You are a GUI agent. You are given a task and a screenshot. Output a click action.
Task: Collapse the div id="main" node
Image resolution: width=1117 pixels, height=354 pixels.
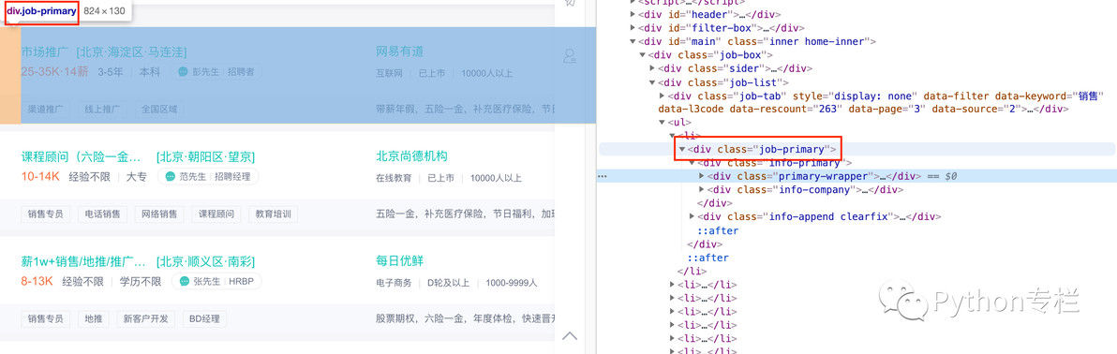tap(633, 42)
